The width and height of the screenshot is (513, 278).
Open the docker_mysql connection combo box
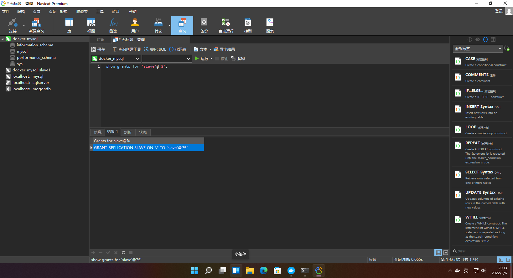[x=116, y=59]
